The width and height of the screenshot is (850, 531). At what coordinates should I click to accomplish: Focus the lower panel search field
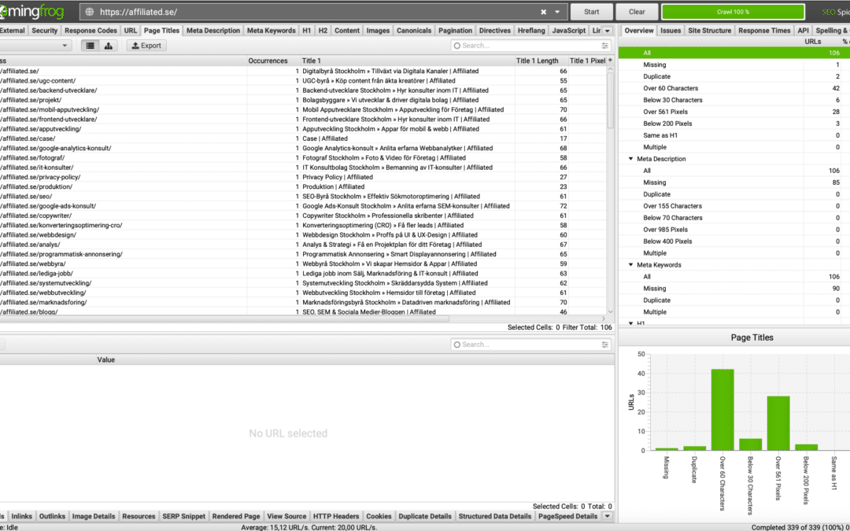pos(531,345)
